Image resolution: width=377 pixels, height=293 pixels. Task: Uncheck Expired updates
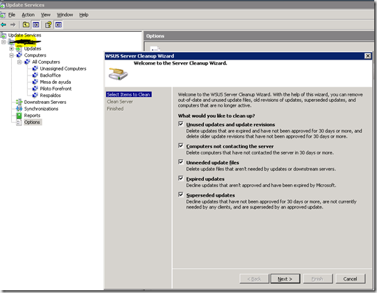181,178
